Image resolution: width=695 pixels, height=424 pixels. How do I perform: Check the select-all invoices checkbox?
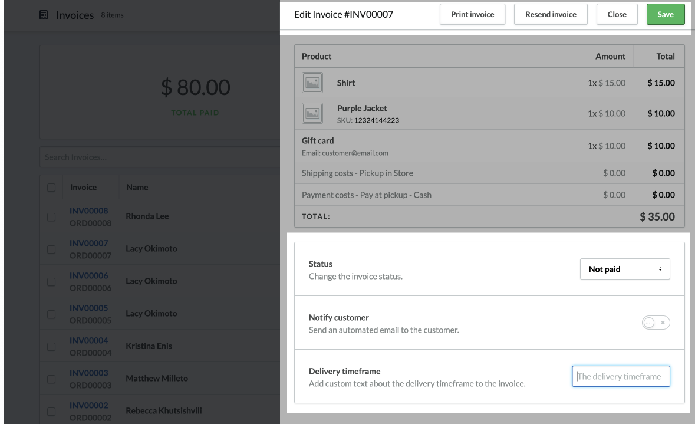(x=51, y=188)
